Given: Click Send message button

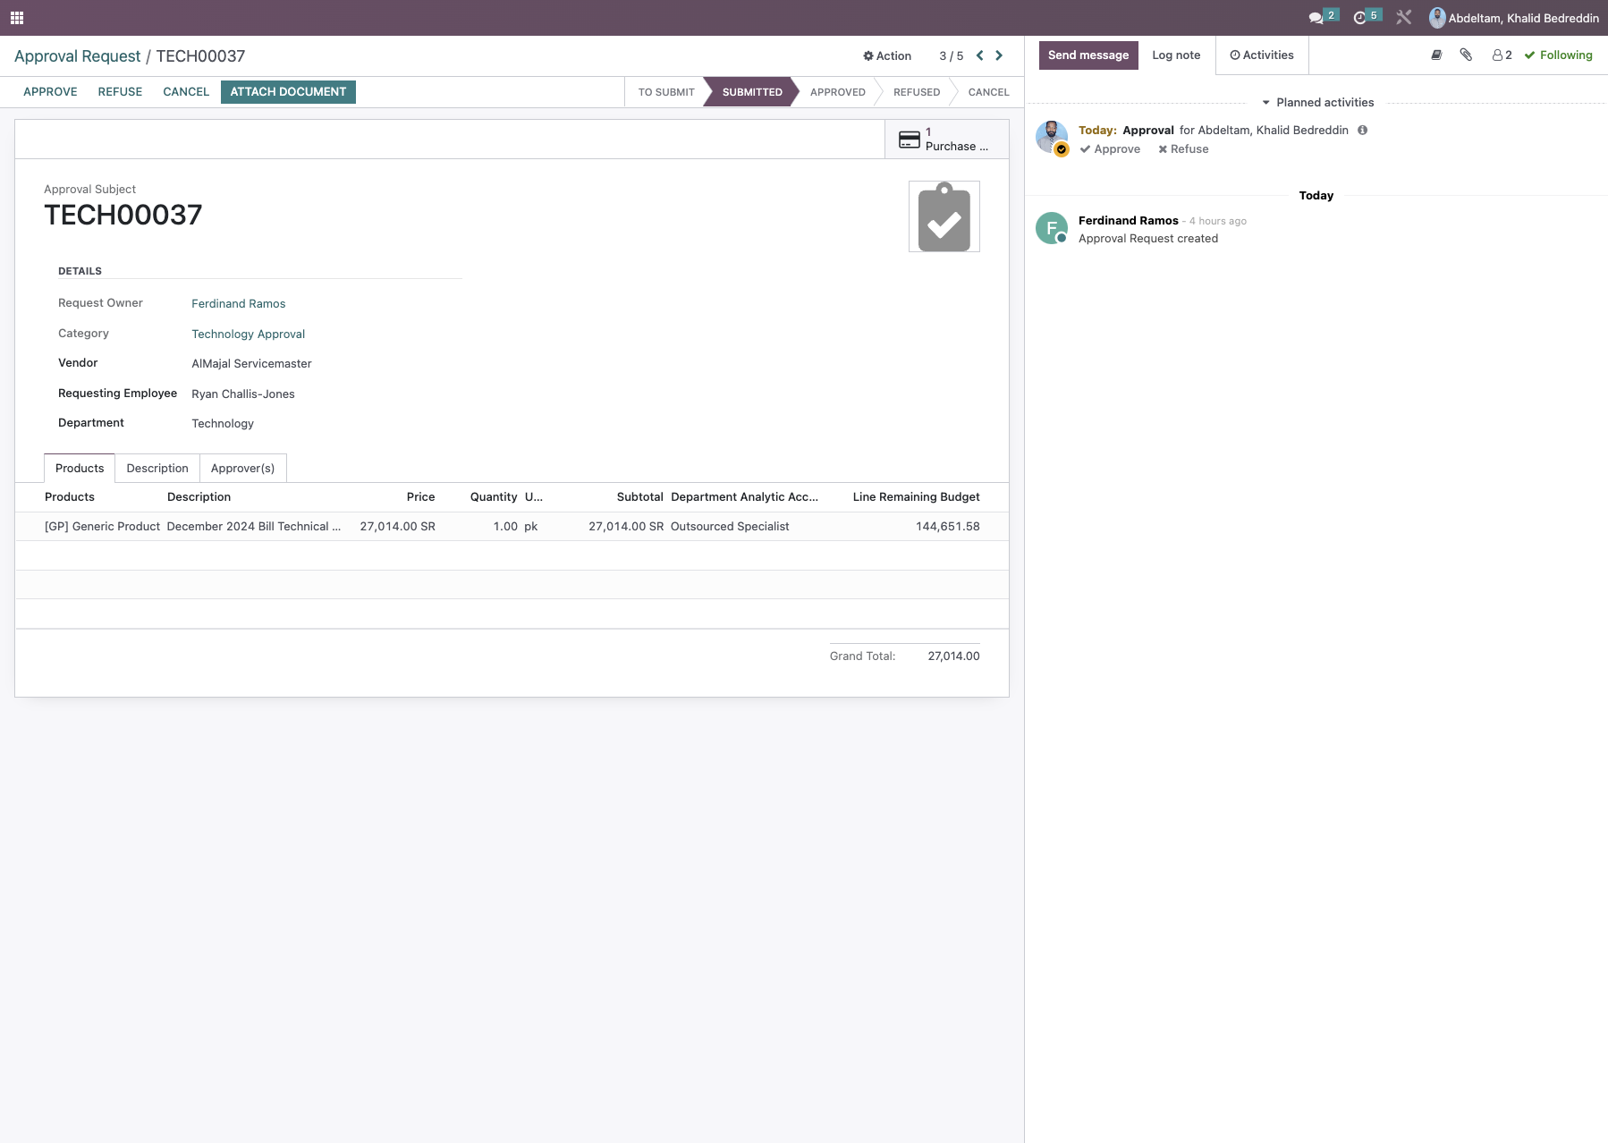Looking at the screenshot, I should tap(1088, 55).
